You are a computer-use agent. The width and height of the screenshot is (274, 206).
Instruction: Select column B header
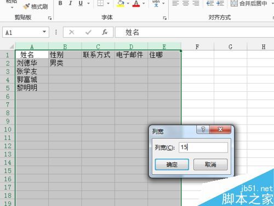tap(65, 46)
